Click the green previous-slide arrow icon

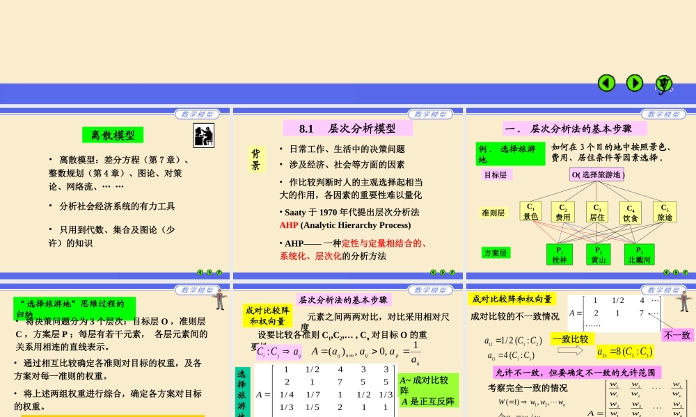[606, 83]
